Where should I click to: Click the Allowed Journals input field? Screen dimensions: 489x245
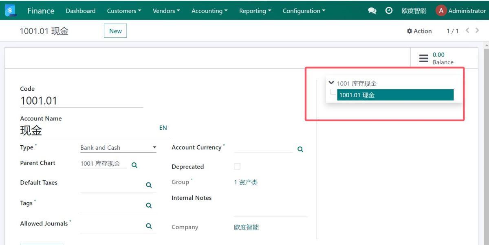pos(112,226)
